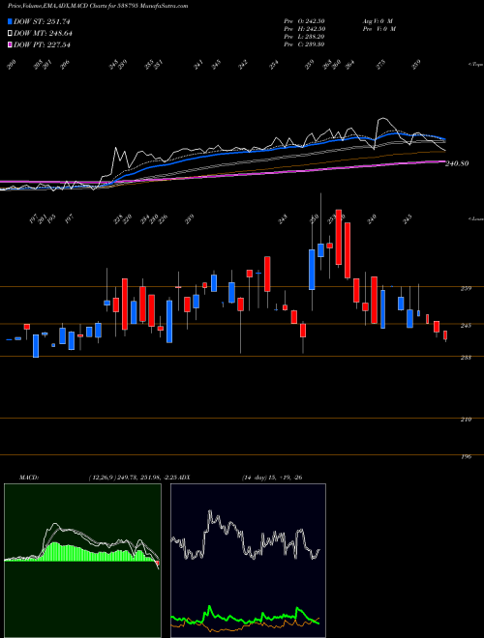Click the 210 price level label
This screenshot has width=484, height=638.
point(466,420)
